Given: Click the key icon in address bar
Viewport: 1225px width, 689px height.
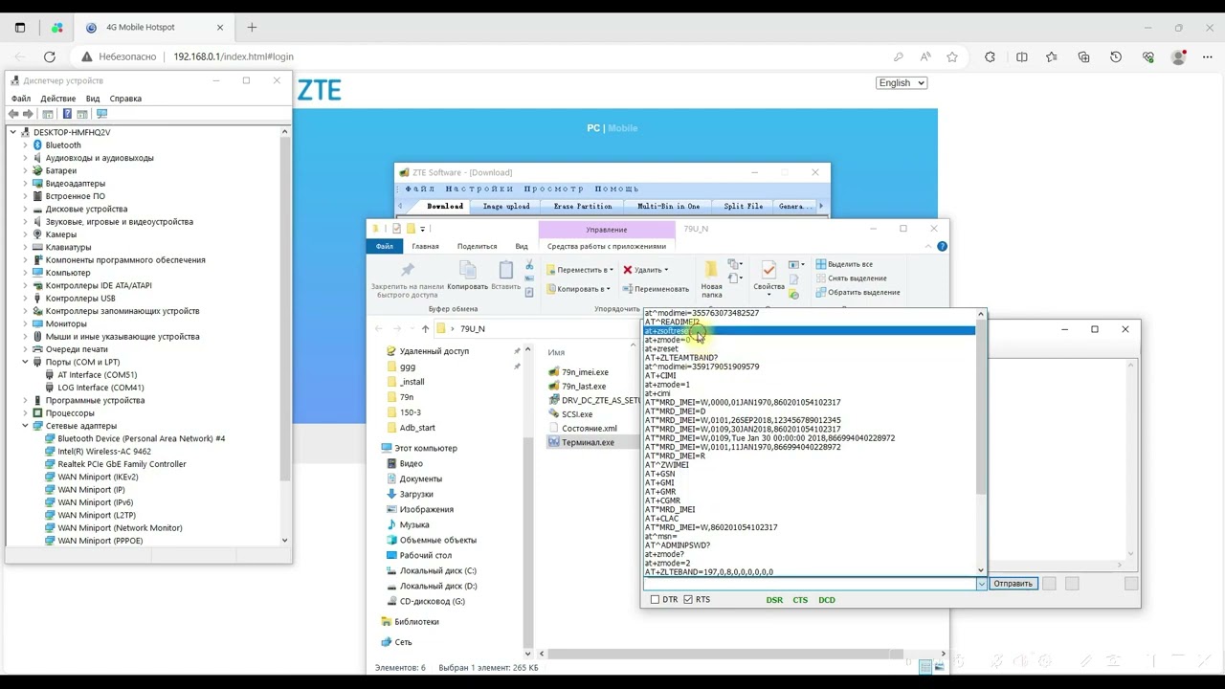Looking at the screenshot, I should coord(898,56).
